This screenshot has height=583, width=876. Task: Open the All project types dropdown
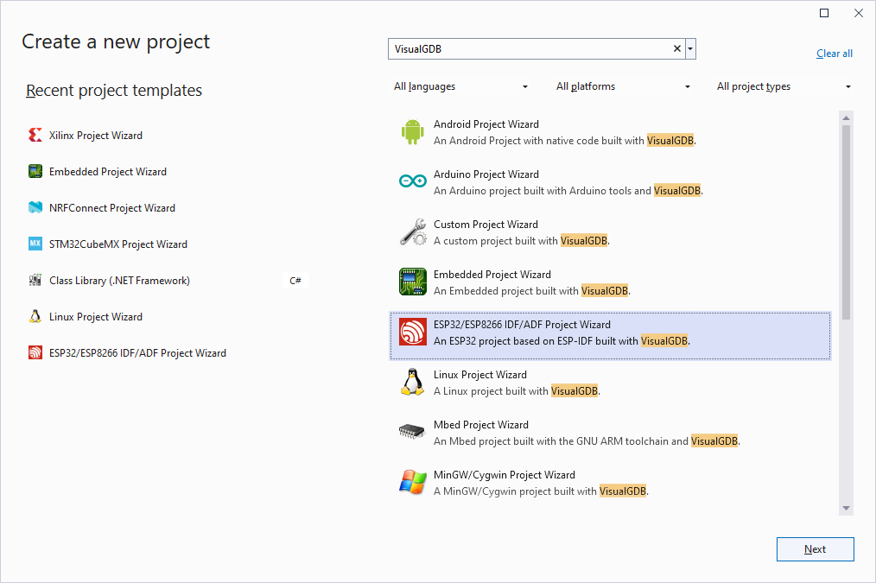click(x=784, y=86)
